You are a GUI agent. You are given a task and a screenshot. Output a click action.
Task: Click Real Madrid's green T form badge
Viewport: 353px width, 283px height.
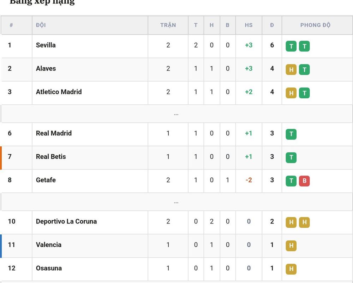[x=291, y=134]
